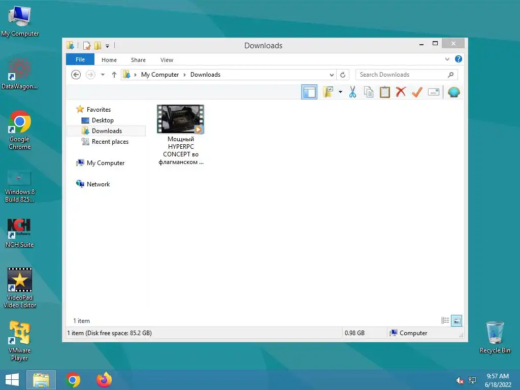Image resolution: width=520 pixels, height=390 pixels.
Task: Click My Computer in the address path
Action: click(x=160, y=75)
